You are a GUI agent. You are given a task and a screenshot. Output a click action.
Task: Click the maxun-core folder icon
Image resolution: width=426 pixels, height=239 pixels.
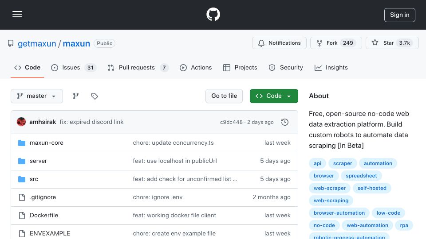click(x=22, y=143)
